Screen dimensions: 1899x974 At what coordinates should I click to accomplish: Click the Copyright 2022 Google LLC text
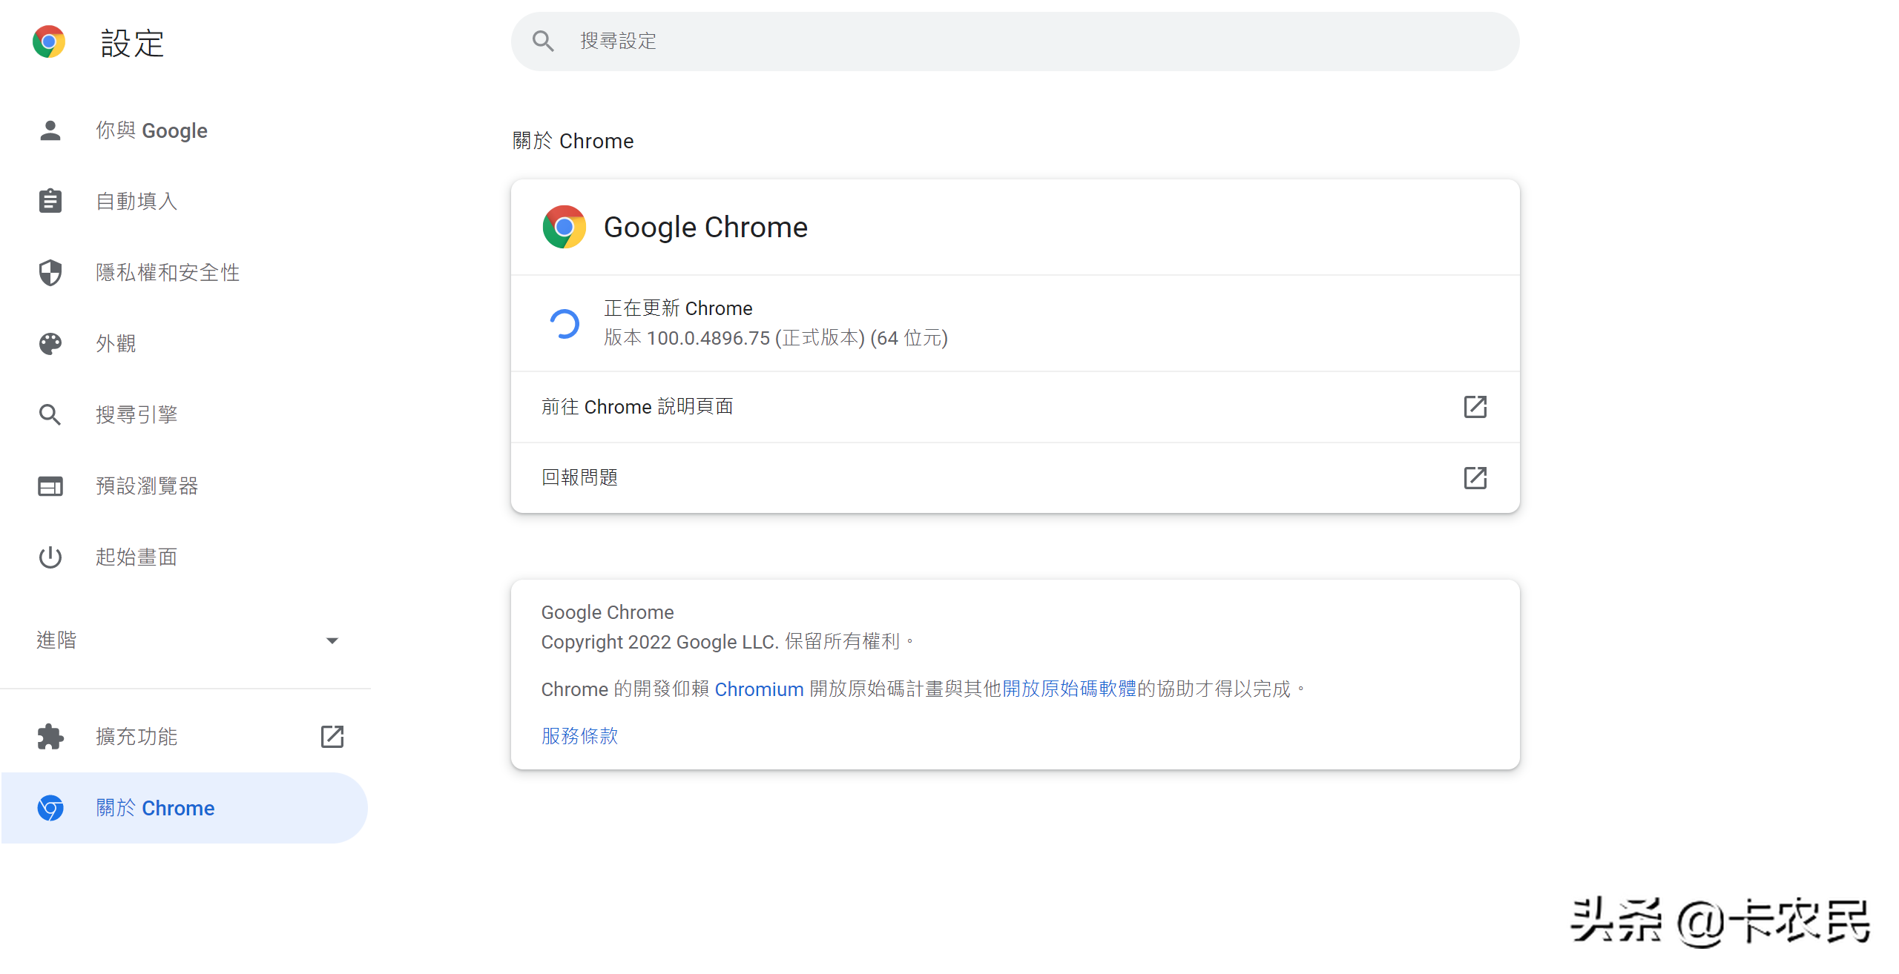(659, 642)
